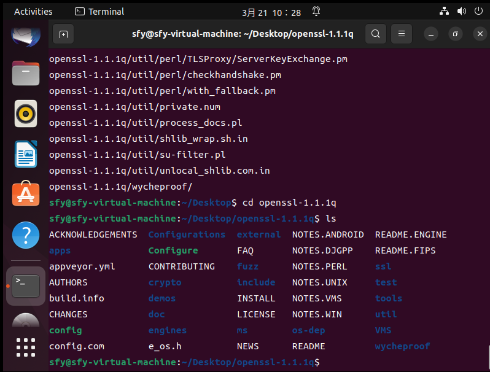Open the terminal hamburger menu

pos(402,34)
